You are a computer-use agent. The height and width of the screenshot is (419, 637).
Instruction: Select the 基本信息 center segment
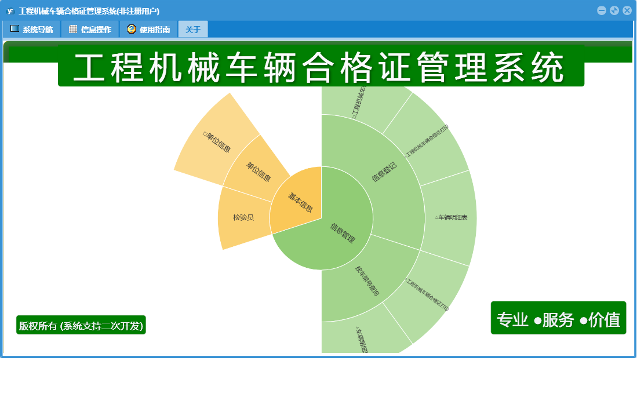300,202
